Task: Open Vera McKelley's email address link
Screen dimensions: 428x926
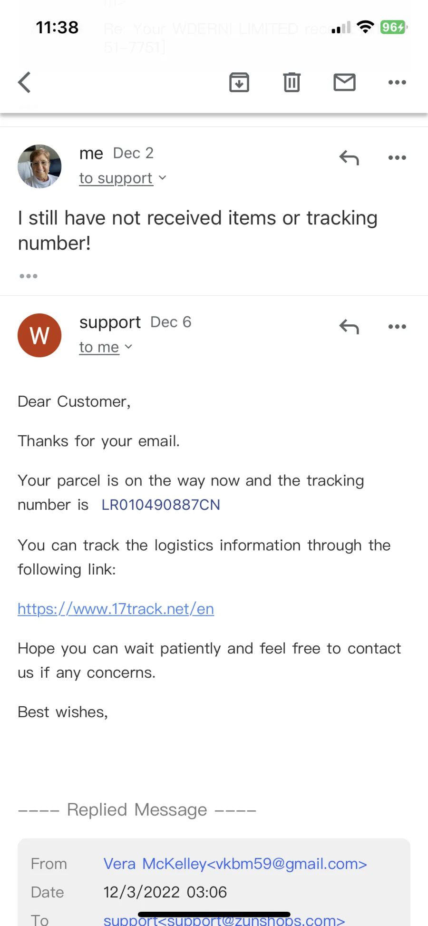Action: click(235, 864)
